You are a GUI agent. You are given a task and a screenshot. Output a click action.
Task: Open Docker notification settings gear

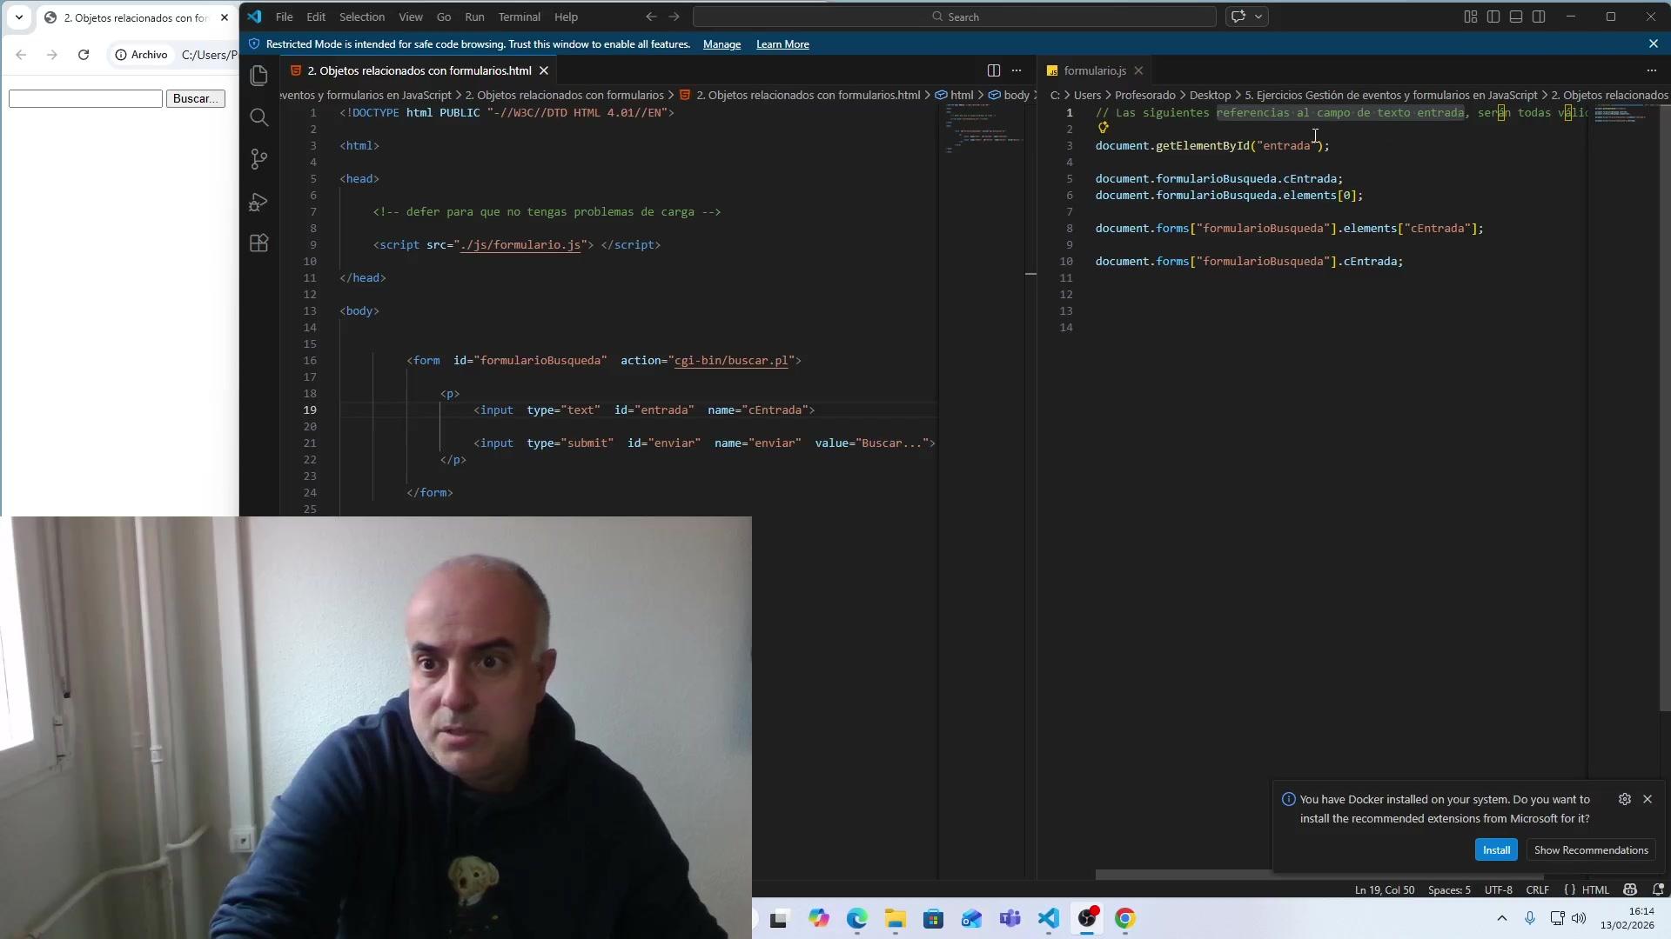click(1625, 799)
